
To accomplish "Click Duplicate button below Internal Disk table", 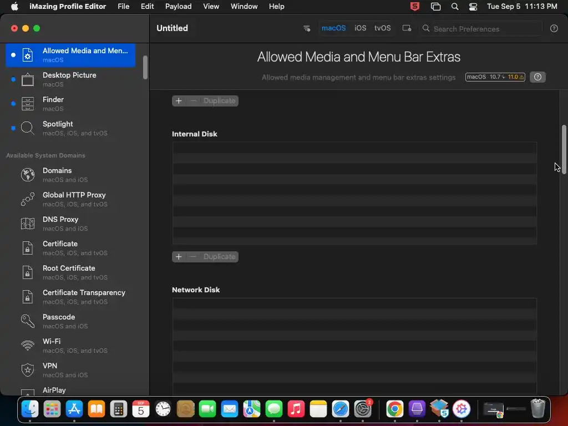I will coord(219,256).
